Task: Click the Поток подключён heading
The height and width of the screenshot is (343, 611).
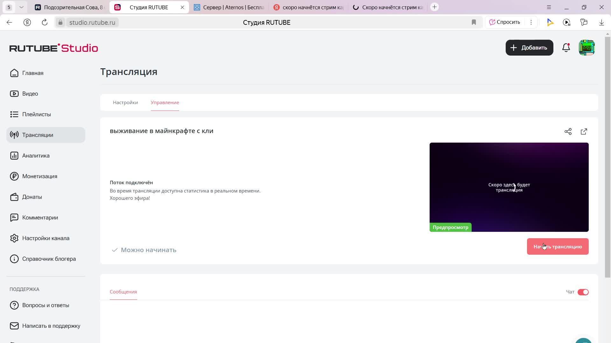Action: 131,182
